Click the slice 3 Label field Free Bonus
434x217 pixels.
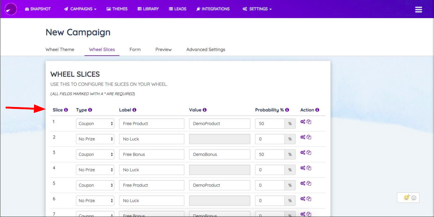point(152,154)
